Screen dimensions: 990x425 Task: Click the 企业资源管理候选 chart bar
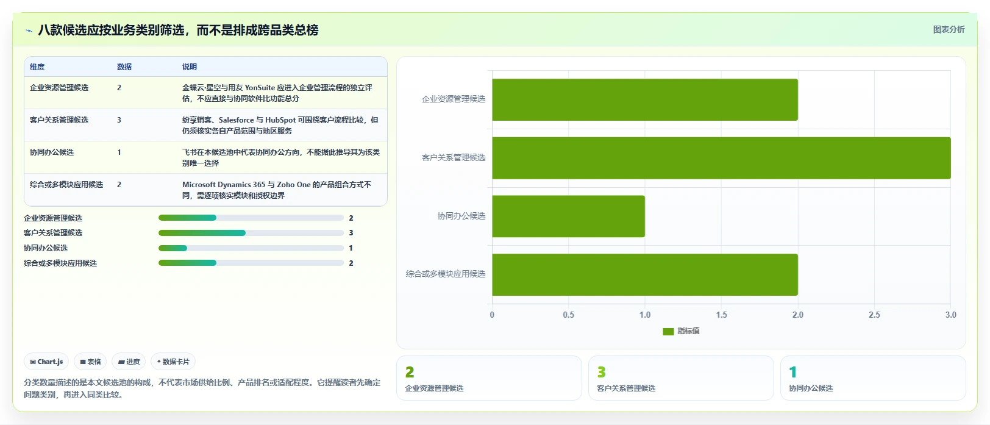pyautogui.click(x=645, y=99)
